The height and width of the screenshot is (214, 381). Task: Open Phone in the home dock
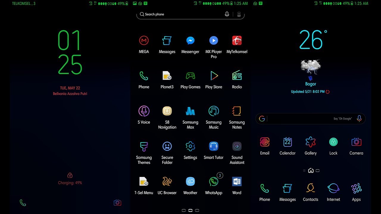point(265,188)
